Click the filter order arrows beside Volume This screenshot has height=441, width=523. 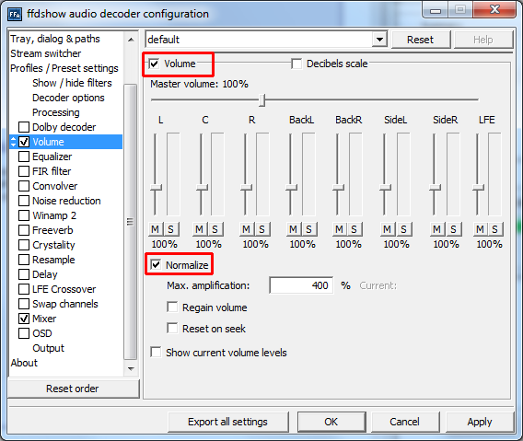pos(13,142)
